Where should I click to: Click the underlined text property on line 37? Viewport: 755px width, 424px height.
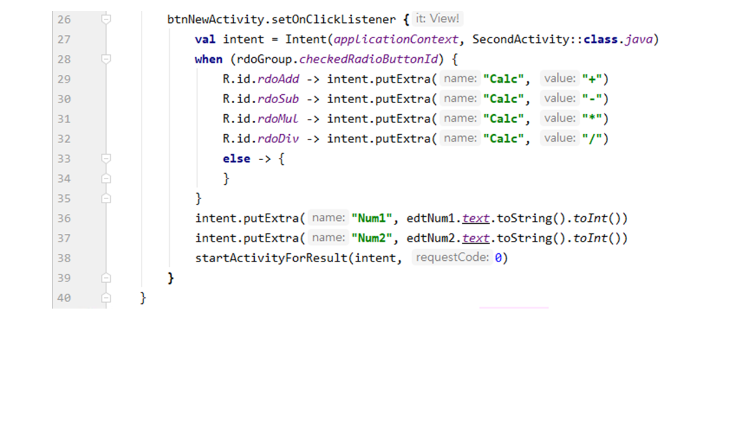[x=475, y=238]
